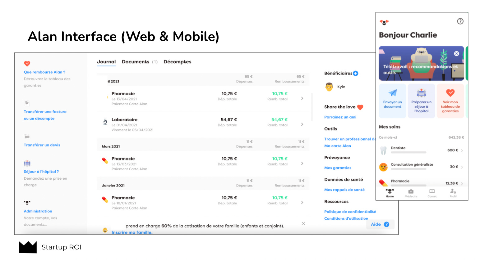The height and width of the screenshot is (260, 480).
Task: Expand Laboratoire 01/04/2021 entry chevron
Action: [x=302, y=124]
